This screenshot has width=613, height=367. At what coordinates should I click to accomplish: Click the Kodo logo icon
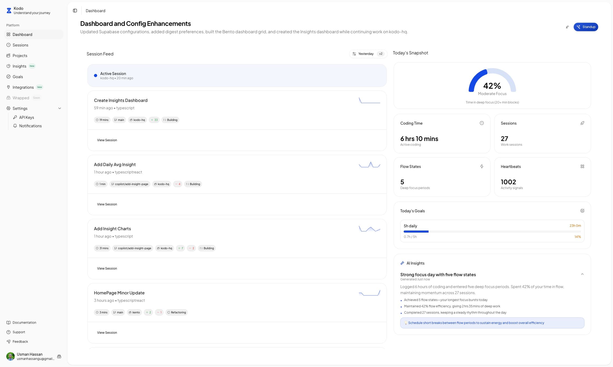(9, 10)
